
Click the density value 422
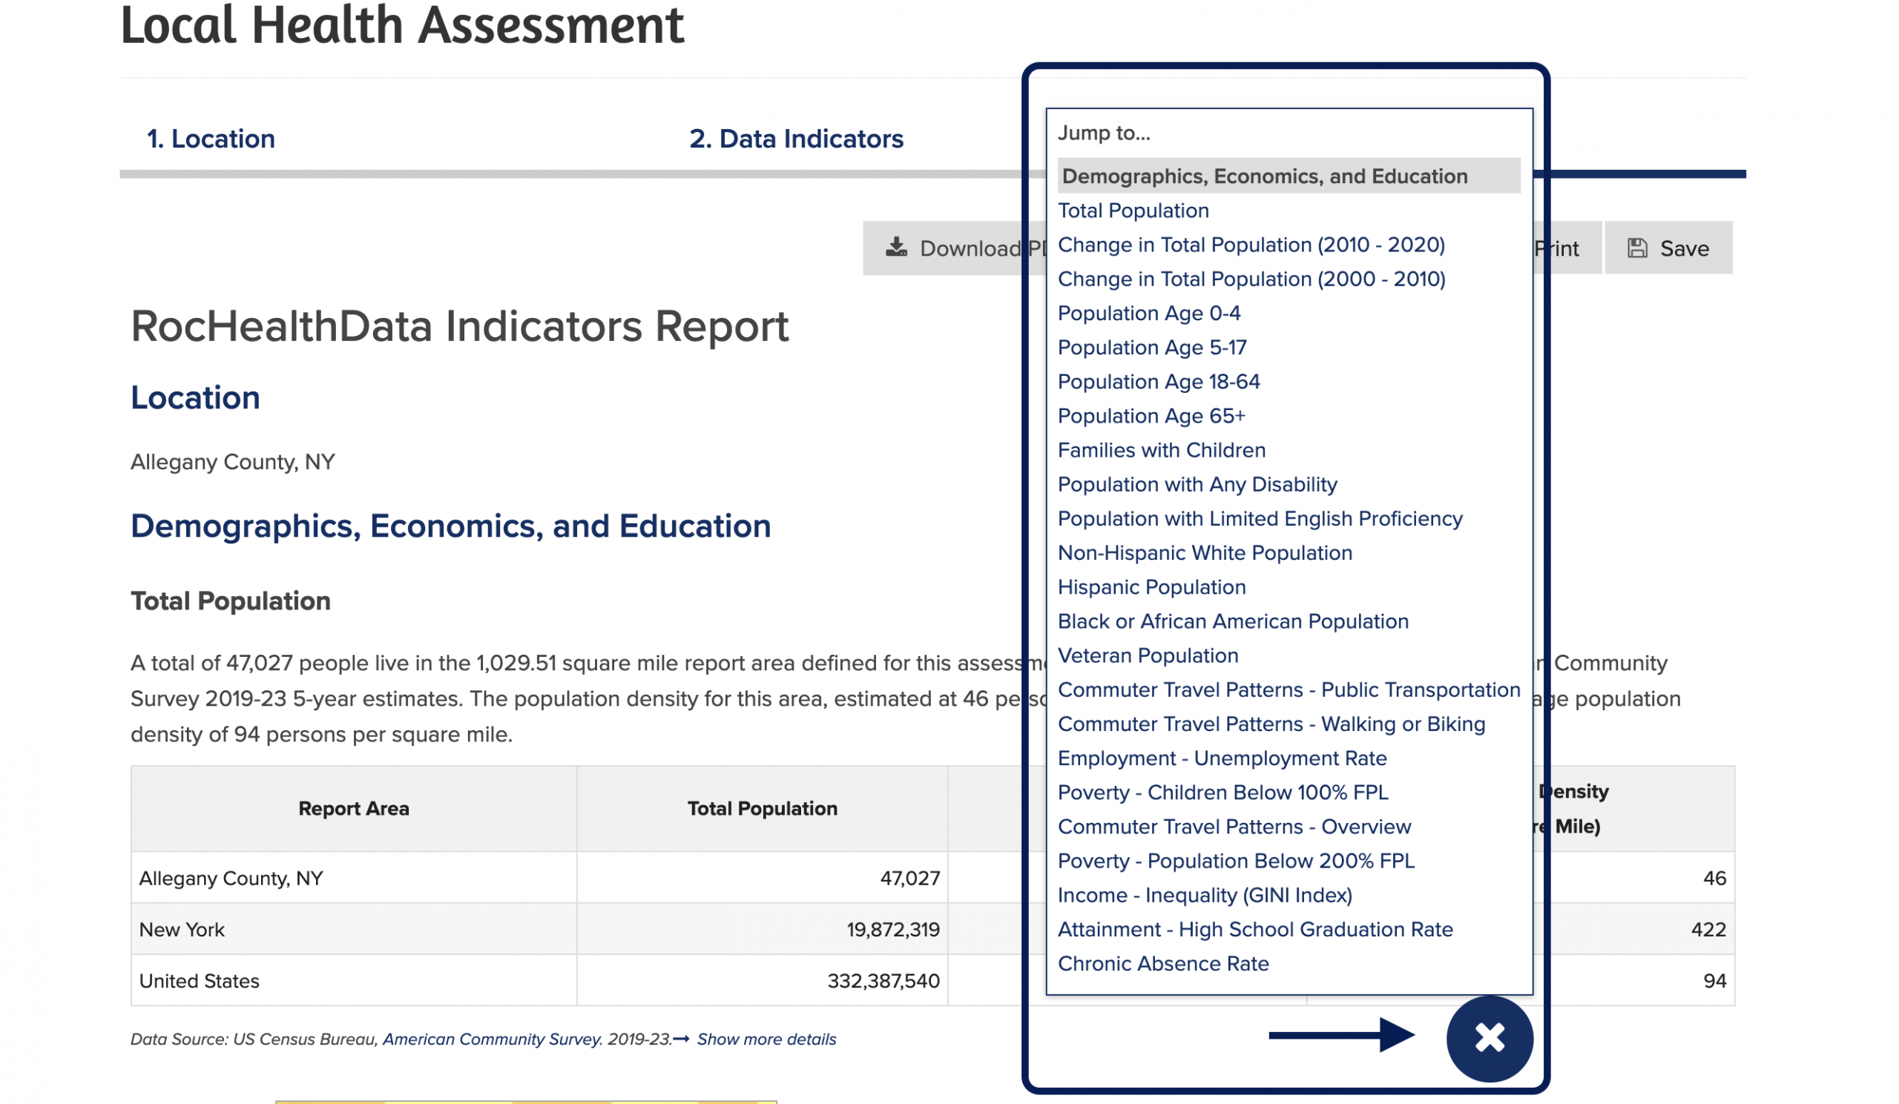(x=1708, y=929)
